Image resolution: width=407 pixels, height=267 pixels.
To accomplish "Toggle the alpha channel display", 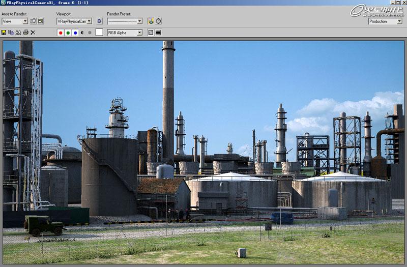I will click(82, 33).
